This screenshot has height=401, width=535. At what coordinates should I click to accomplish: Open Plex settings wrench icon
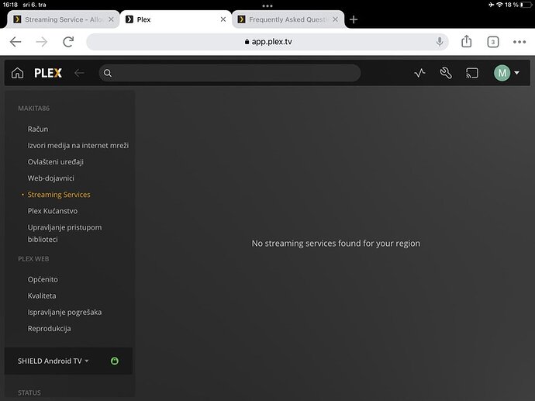(446, 73)
